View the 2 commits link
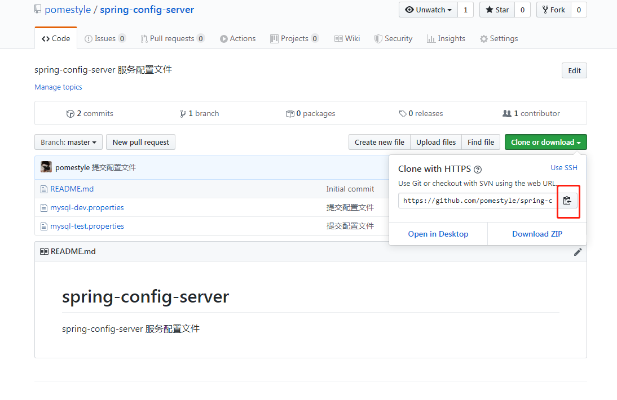Image resolution: width=617 pixels, height=400 pixels. pos(90,114)
